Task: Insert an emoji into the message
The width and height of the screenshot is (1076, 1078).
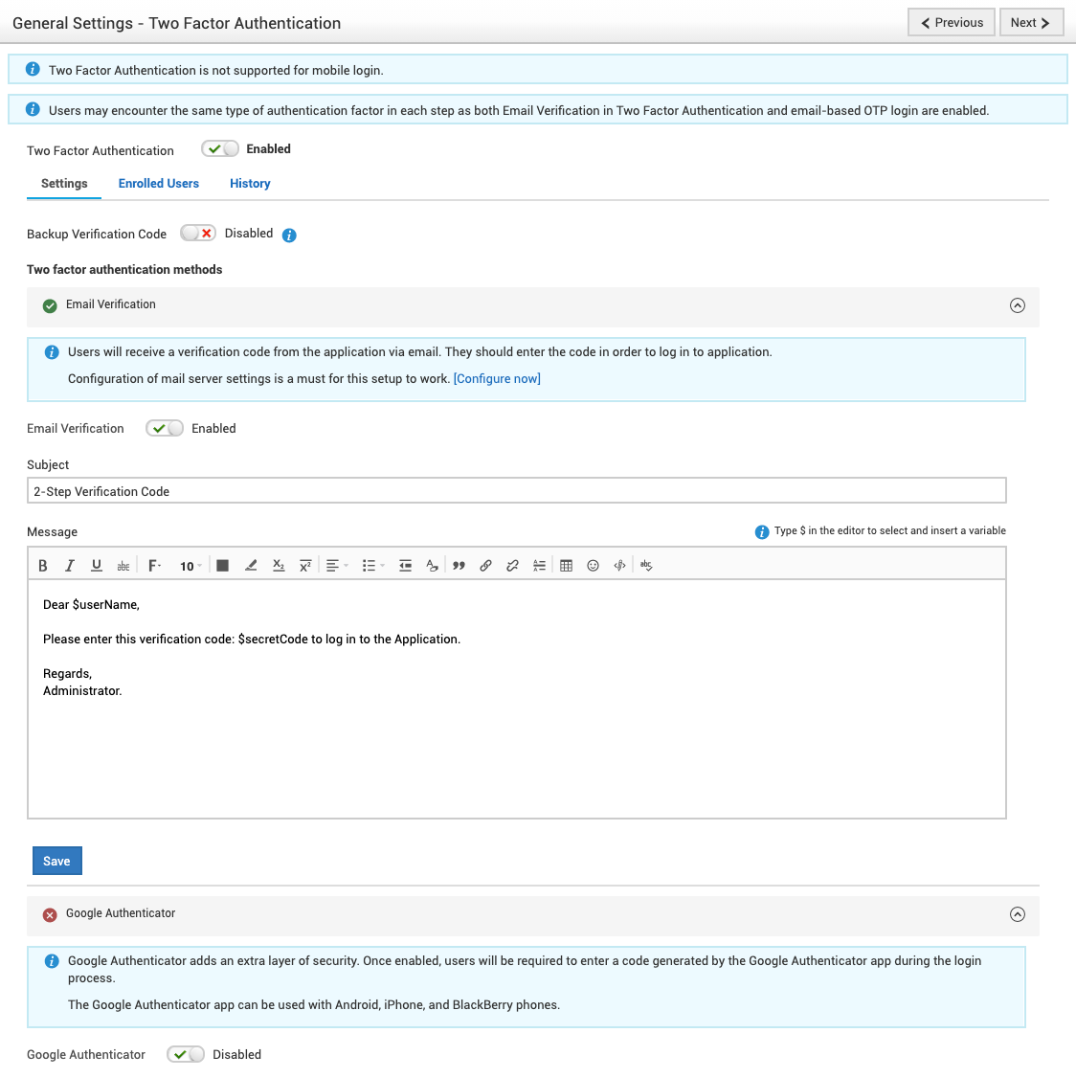Action: [x=593, y=566]
